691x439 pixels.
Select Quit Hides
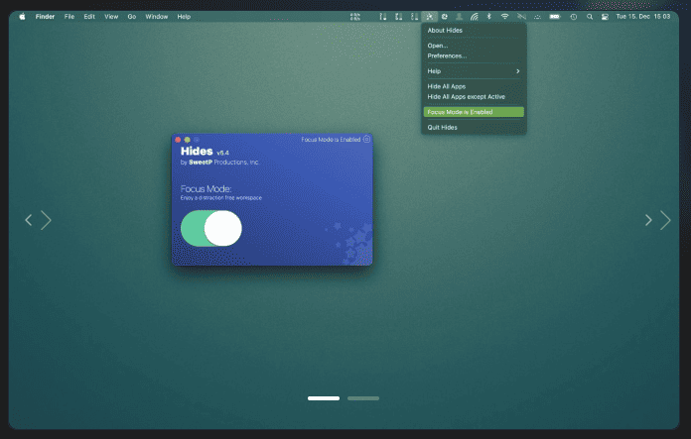coord(442,128)
